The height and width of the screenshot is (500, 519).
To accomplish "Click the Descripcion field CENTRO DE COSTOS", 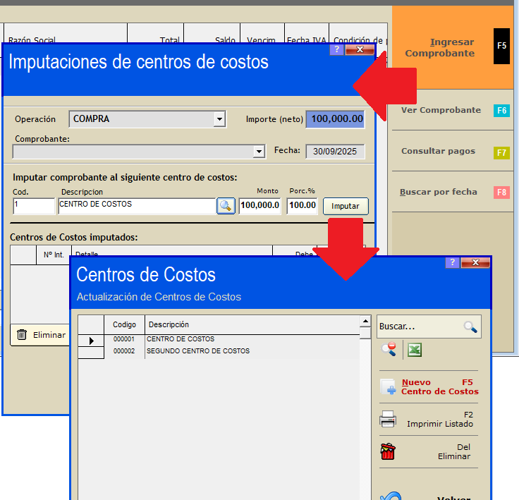I will click(x=137, y=206).
